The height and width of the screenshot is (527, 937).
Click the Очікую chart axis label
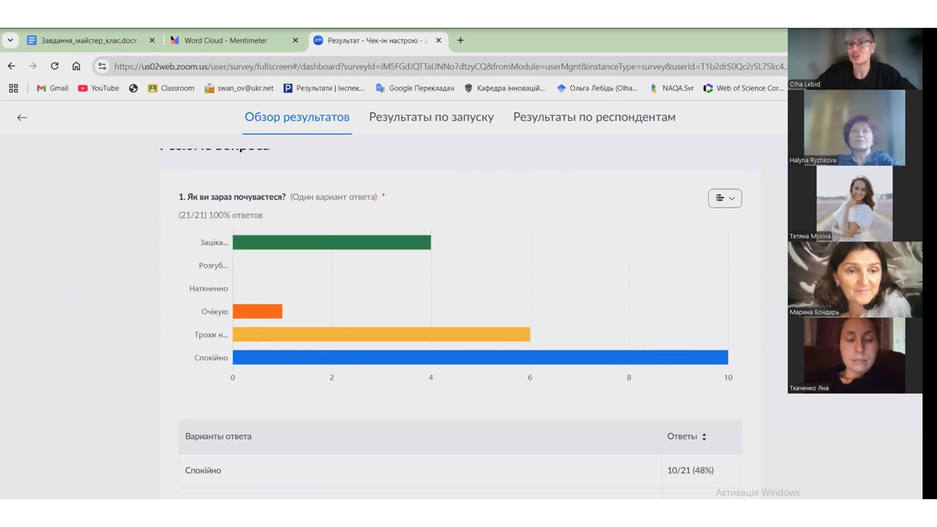pos(215,312)
